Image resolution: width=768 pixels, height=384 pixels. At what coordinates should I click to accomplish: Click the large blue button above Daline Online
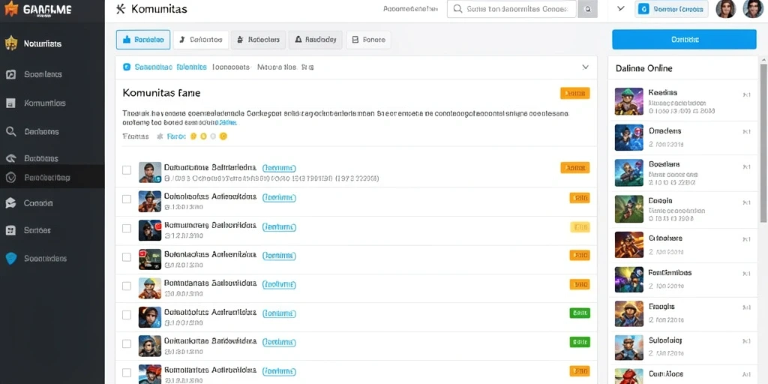[x=684, y=39]
